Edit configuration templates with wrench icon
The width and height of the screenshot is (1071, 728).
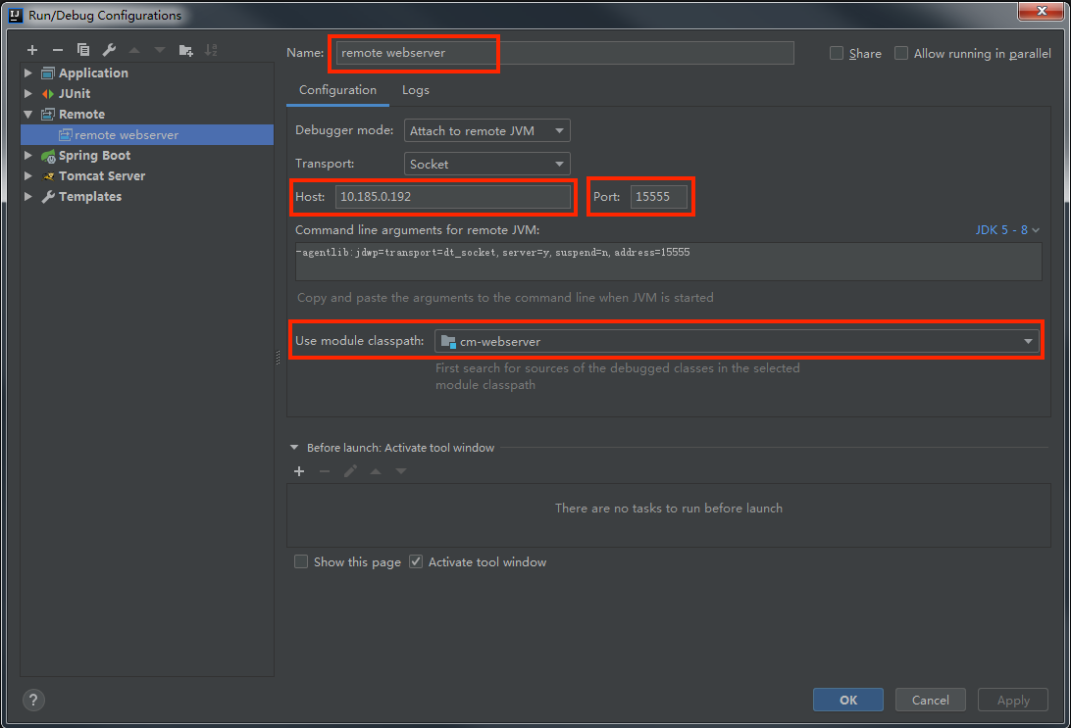(109, 49)
